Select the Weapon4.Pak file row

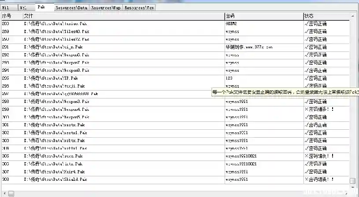point(175,109)
